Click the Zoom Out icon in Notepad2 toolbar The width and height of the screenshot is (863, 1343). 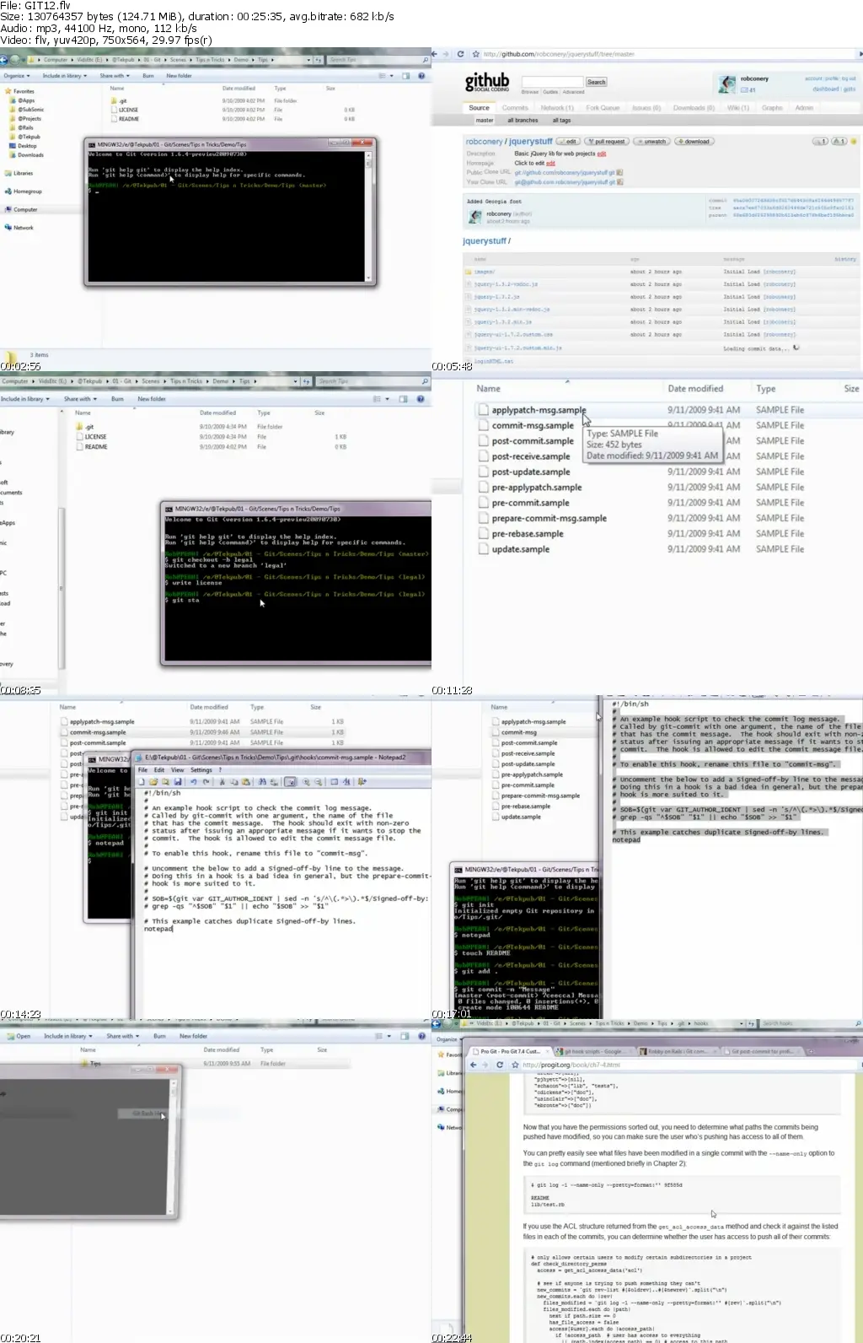click(318, 782)
